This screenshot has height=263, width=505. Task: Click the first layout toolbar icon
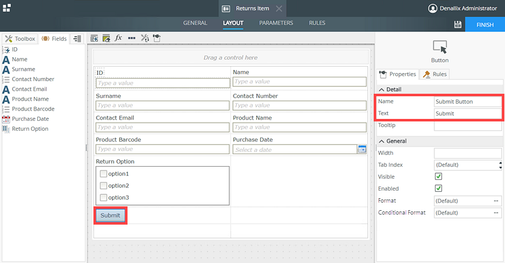(x=95, y=38)
